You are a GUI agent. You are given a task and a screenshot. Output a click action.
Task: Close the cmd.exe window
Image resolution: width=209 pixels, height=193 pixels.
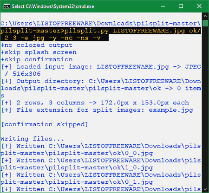point(199,6)
